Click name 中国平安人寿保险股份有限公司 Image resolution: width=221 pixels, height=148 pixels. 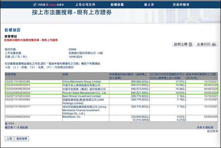[x=81, y=85]
